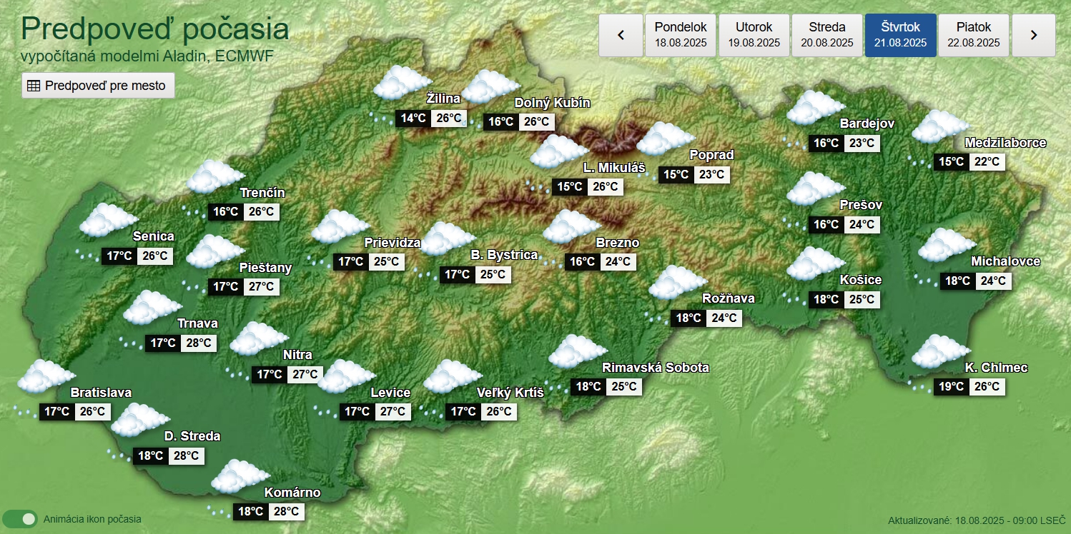Switch to the Utorok 19.08.2025 forecast
The image size is (1071, 534).
pyautogui.click(x=754, y=35)
